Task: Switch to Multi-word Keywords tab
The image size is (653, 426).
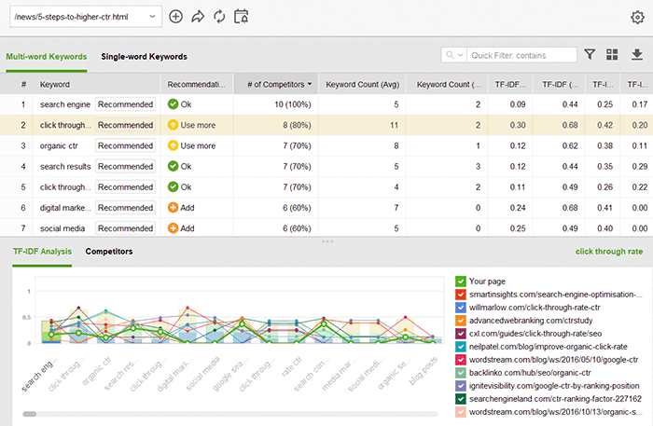Action: [47, 57]
